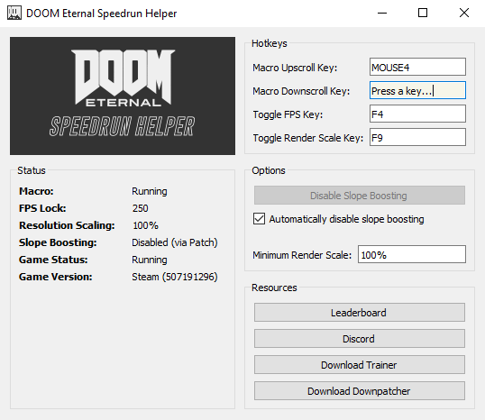The width and height of the screenshot is (485, 420).
Task: Click the 'Game Version:' status label
Action: [x=56, y=277]
